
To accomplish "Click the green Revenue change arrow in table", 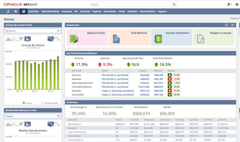I will (170, 75).
